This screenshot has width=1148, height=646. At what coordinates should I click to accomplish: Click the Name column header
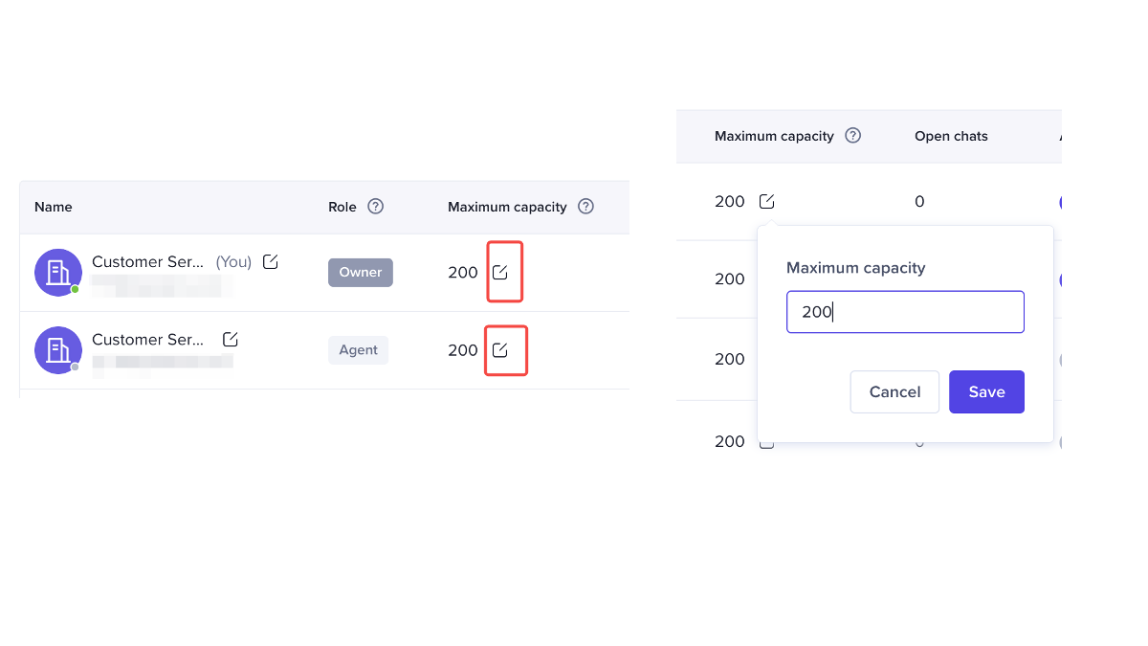(54, 207)
